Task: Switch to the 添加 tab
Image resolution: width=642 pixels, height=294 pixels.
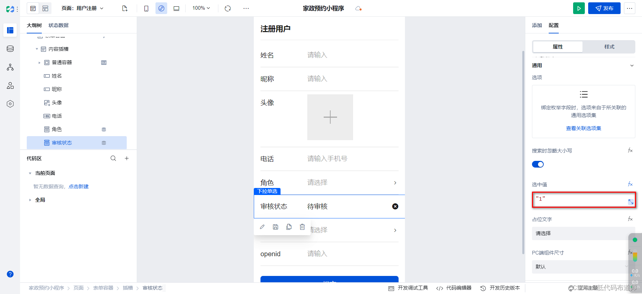Action: [537, 25]
